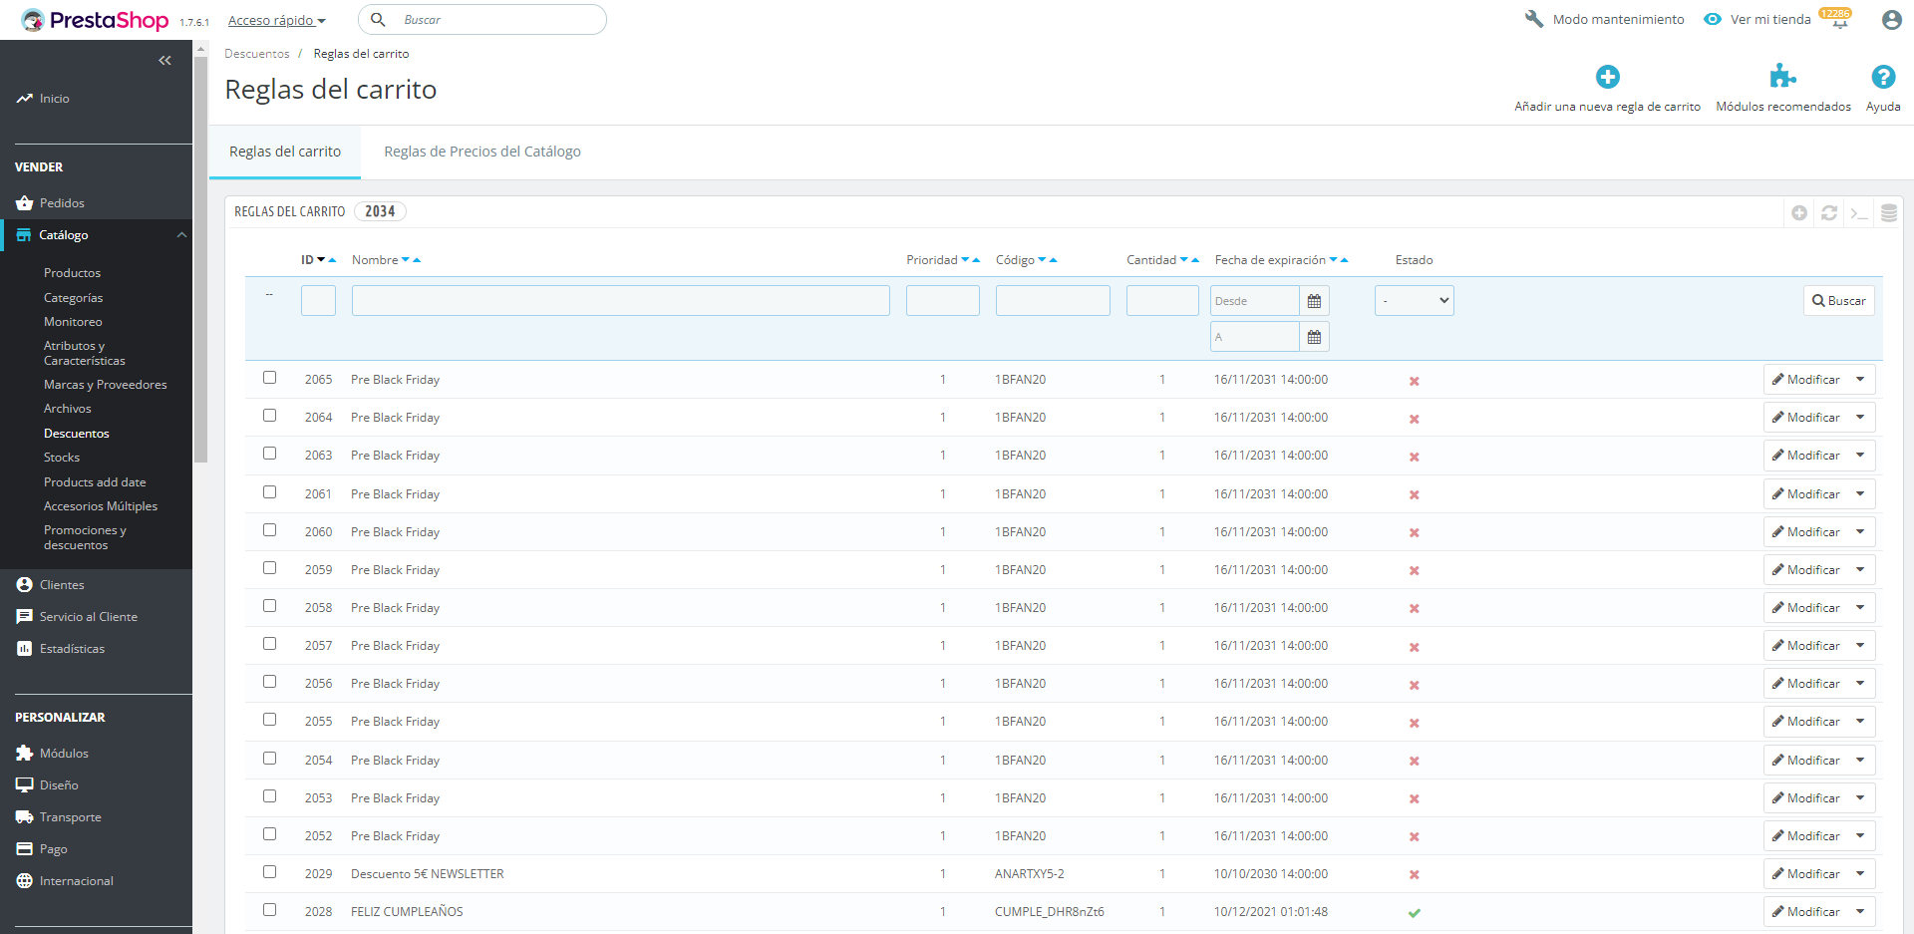This screenshot has height=934, width=1914.
Task: Enable rule 2065 via red status cross
Action: coord(1414,381)
